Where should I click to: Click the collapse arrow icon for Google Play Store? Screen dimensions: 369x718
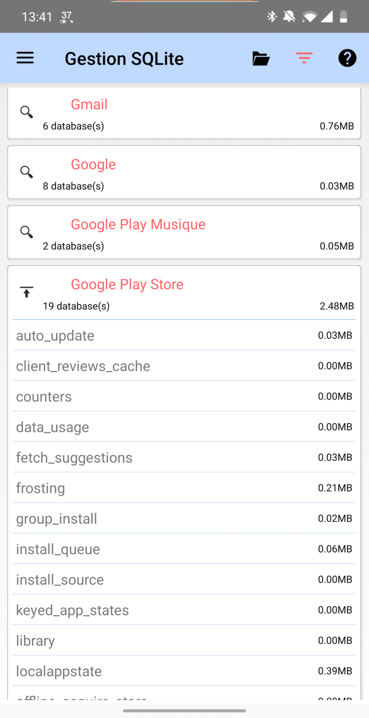(26, 292)
